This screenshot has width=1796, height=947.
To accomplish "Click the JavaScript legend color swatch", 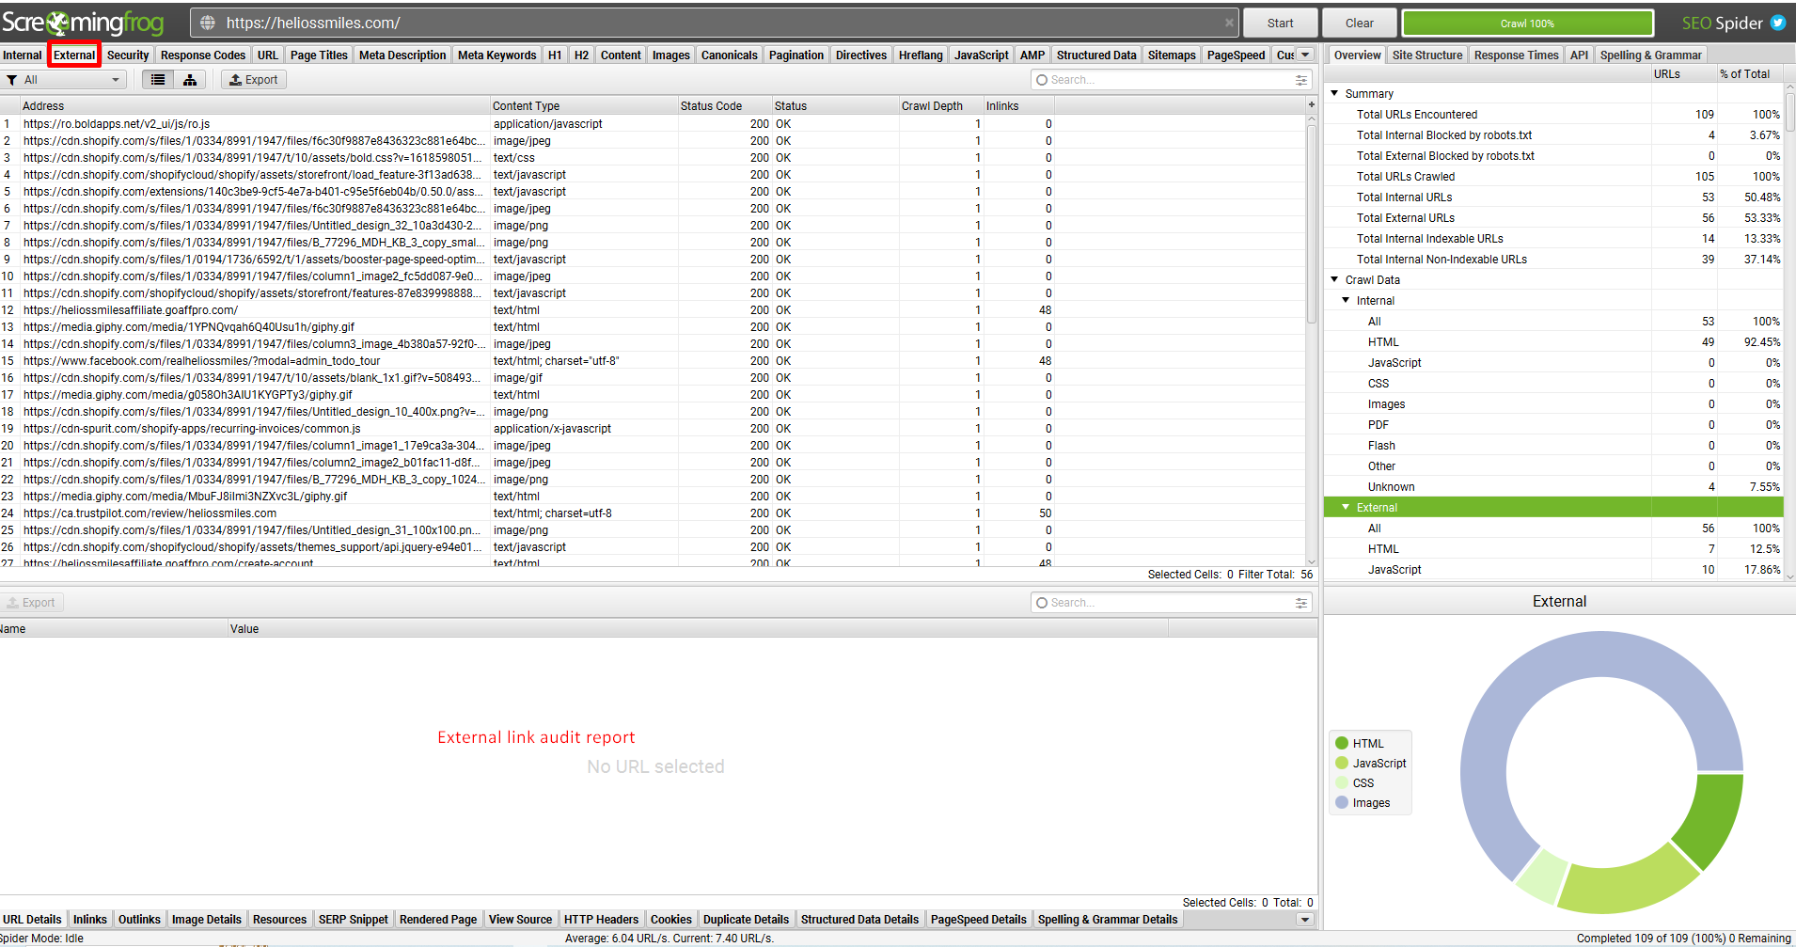I will 1342,763.
